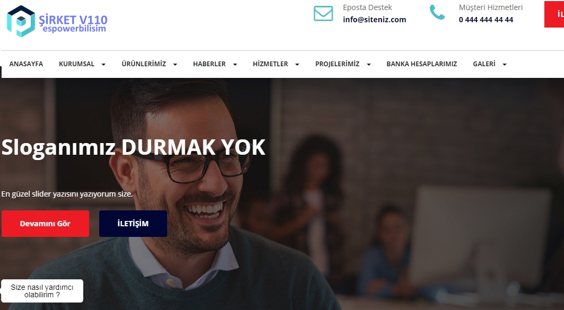Click the dark blue İLETİŞİM button
The image size is (564, 310).
[x=133, y=224]
